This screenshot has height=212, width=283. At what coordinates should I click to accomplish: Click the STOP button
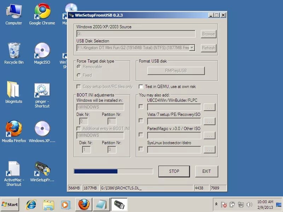click(174, 171)
